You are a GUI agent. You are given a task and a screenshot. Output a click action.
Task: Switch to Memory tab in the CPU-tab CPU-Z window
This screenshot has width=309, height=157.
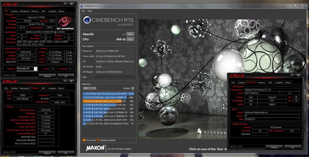click(35, 11)
